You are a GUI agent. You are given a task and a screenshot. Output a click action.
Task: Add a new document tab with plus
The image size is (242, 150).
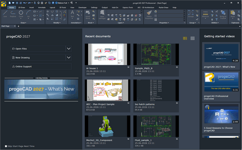pyautogui.click(x=18, y=26)
